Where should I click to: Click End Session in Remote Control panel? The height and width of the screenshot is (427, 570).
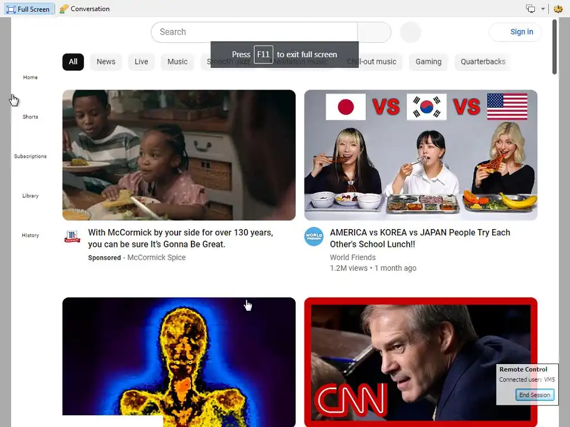pos(534,395)
